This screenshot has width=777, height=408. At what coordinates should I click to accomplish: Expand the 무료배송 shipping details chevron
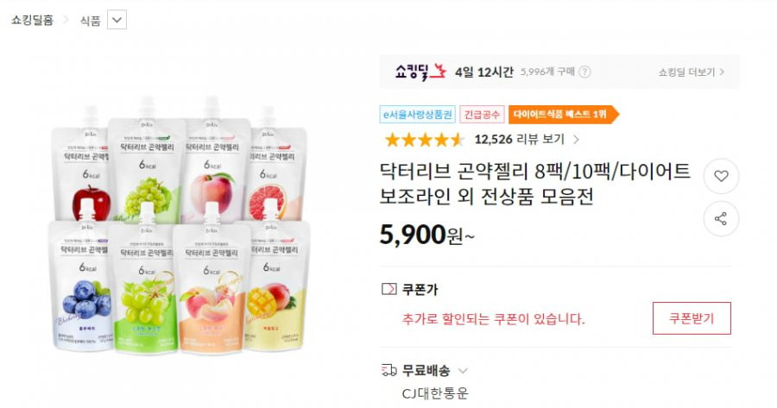pos(463,370)
